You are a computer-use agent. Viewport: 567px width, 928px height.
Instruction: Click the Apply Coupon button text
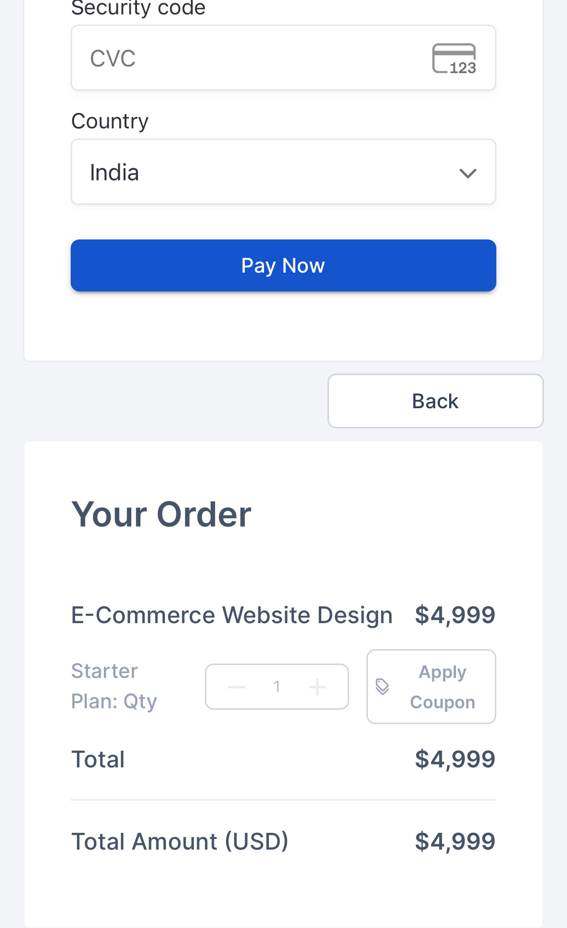442,687
